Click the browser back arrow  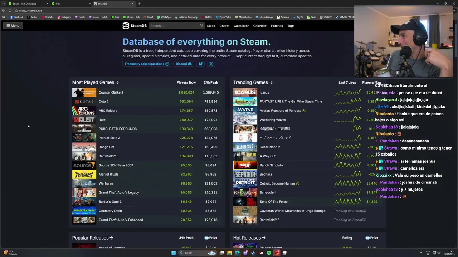tap(4, 11)
